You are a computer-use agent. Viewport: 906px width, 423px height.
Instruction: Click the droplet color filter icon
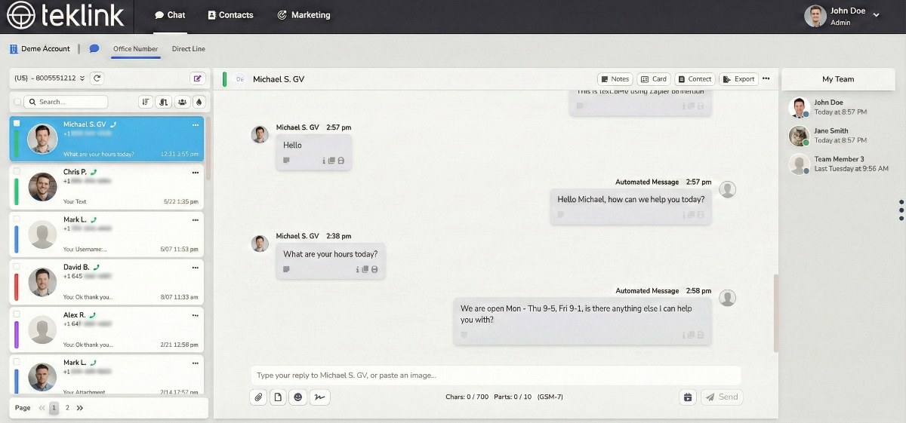[199, 102]
